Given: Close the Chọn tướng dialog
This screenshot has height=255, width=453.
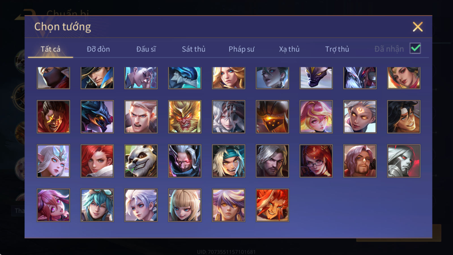Looking at the screenshot, I should pos(418,27).
